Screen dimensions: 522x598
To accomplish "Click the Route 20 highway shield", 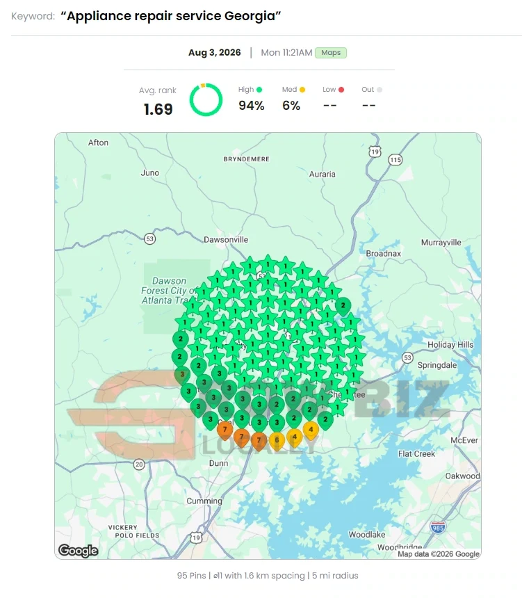I will [139, 464].
